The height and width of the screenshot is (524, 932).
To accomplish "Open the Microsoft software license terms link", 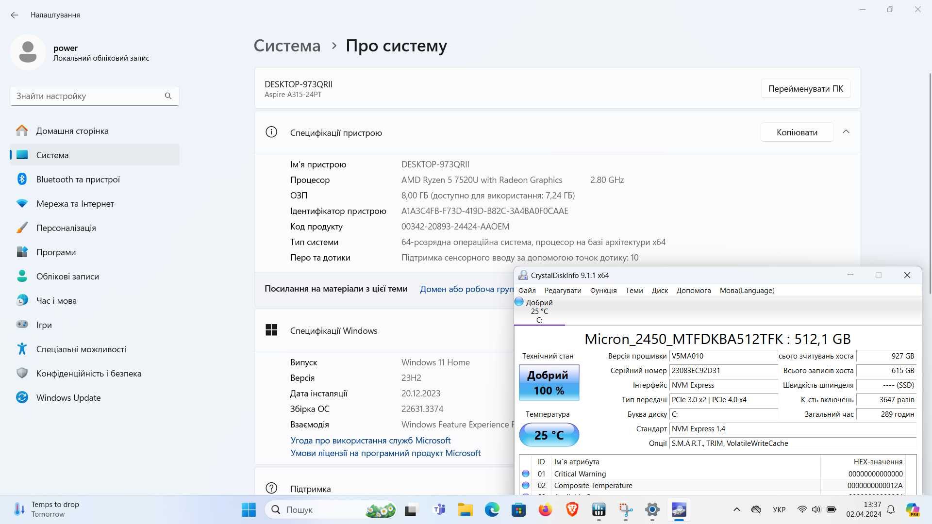I will 385,453.
